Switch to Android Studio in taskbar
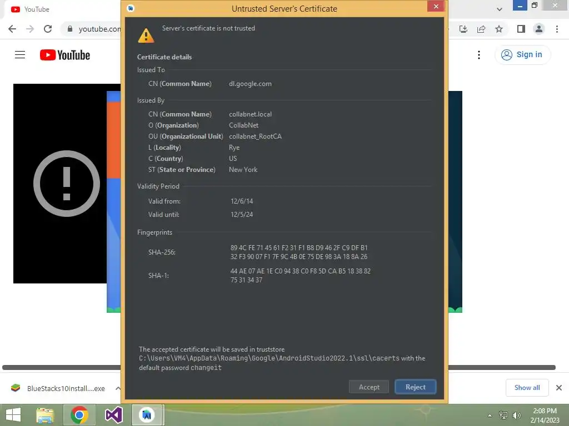 click(147, 415)
